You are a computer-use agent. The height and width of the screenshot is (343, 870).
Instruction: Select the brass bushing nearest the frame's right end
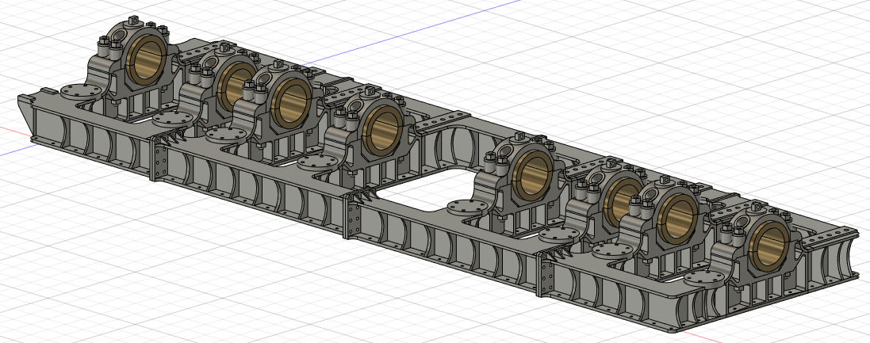(769, 248)
